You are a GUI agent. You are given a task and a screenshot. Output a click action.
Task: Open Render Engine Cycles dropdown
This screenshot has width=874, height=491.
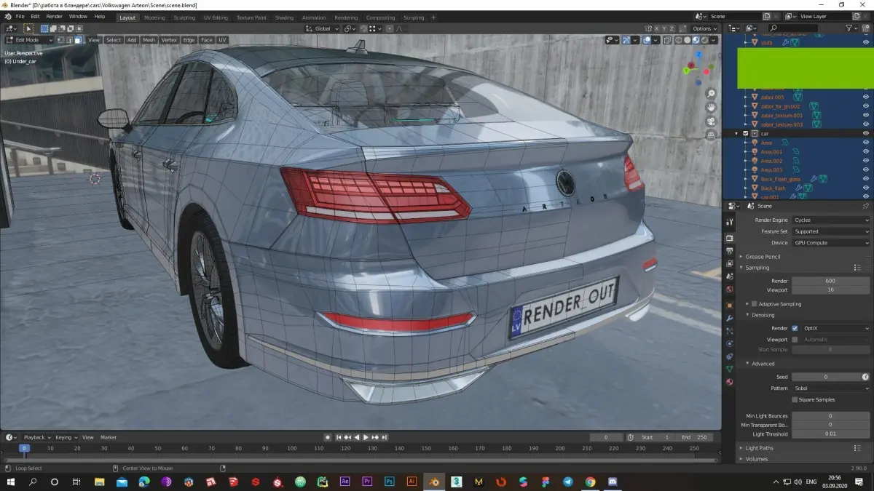click(831, 220)
